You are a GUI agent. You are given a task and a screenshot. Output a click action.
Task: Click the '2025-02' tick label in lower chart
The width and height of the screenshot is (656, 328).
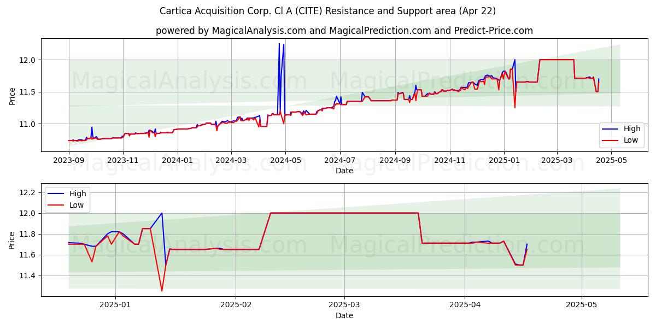236,306
